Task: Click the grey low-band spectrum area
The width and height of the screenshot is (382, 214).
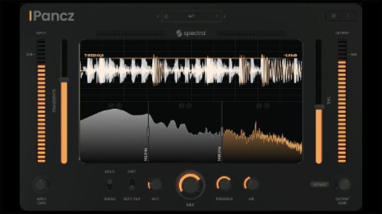Action: click(114, 137)
